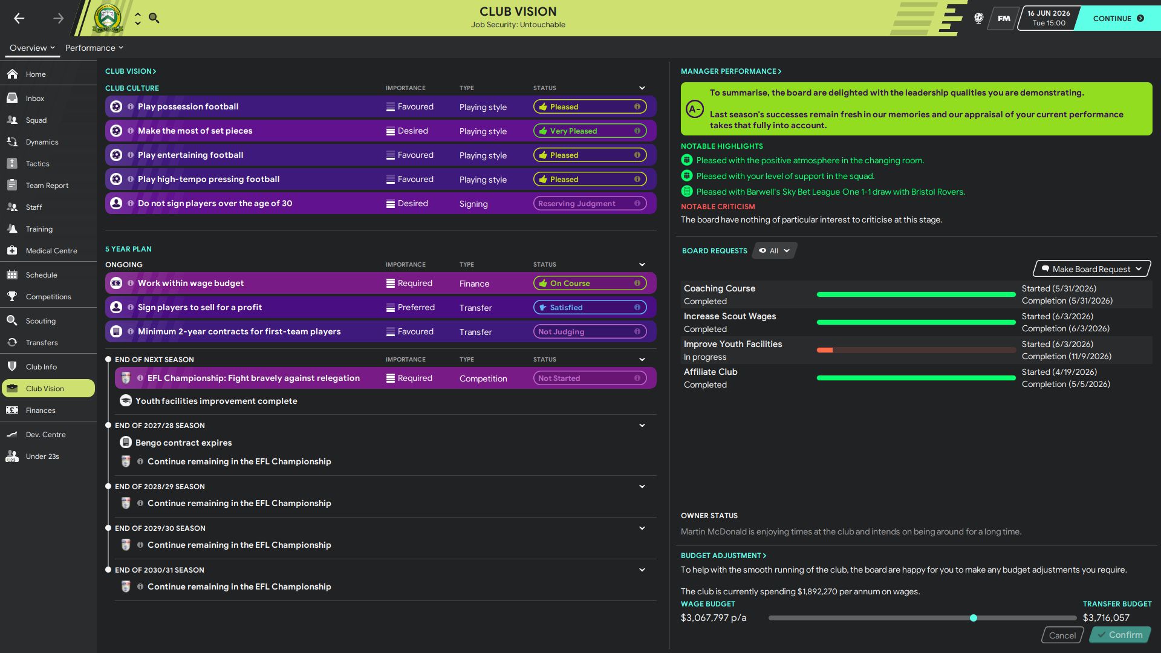Image resolution: width=1161 pixels, height=653 pixels.
Task: Open Training from the sidebar
Action: [48, 229]
